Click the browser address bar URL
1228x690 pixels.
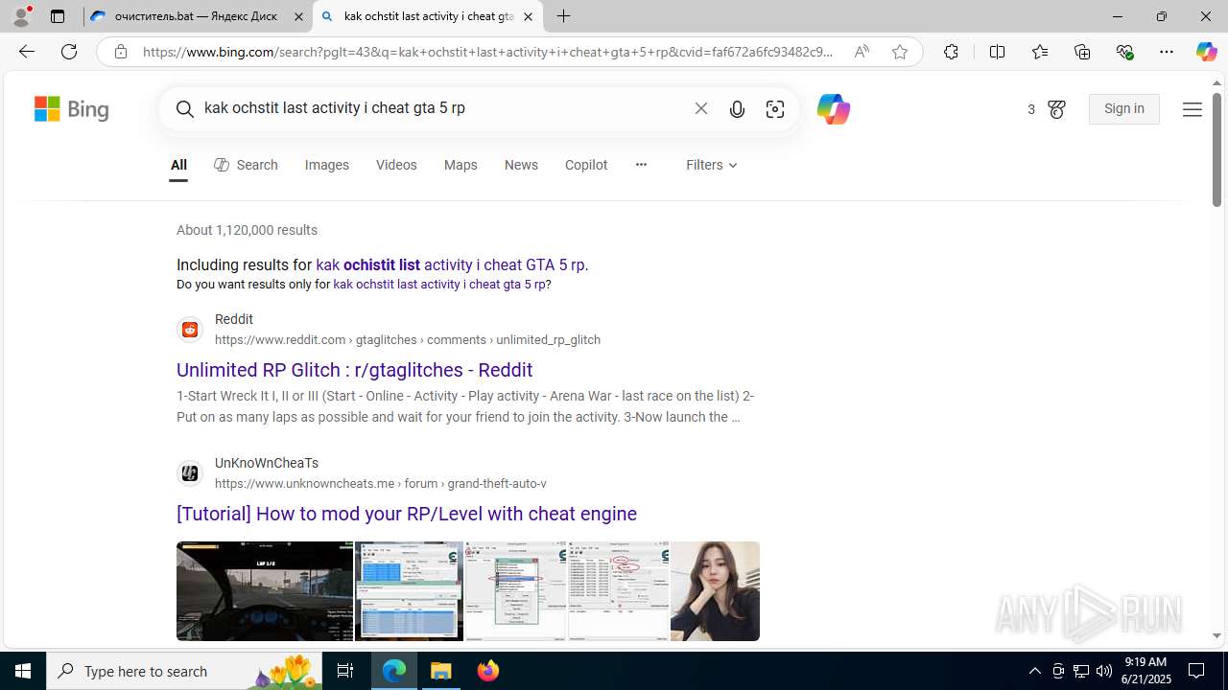click(487, 52)
